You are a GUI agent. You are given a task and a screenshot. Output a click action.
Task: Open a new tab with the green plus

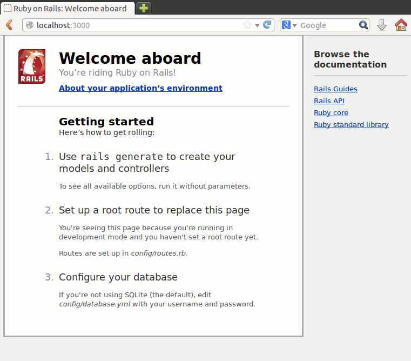144,8
